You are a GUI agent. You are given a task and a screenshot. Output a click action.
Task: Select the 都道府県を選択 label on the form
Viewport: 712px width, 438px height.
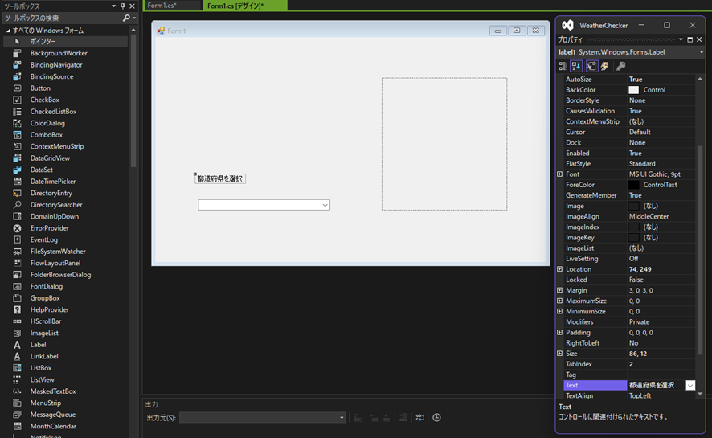click(x=219, y=179)
